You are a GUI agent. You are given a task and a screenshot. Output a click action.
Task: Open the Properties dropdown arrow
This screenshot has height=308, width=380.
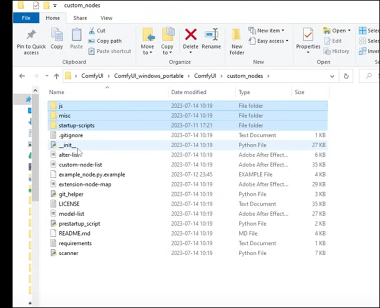(308, 52)
